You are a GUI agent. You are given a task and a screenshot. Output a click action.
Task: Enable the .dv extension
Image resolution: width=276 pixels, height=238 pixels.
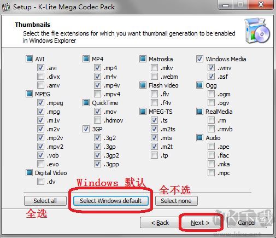click(40, 182)
